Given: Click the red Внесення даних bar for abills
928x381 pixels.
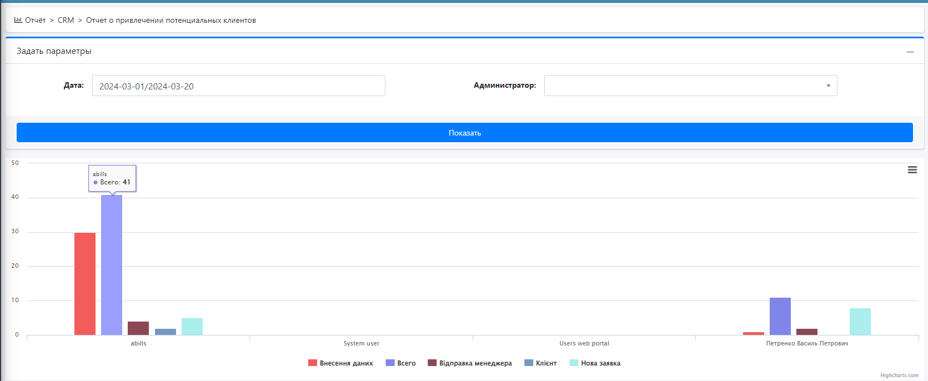Looking at the screenshot, I should click(x=85, y=283).
